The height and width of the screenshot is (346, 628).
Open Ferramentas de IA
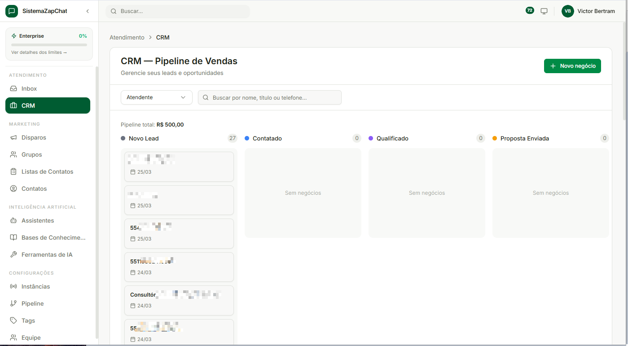click(x=48, y=254)
